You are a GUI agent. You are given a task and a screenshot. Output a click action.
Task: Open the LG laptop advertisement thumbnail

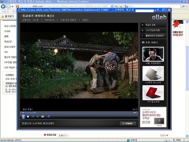click(153, 73)
